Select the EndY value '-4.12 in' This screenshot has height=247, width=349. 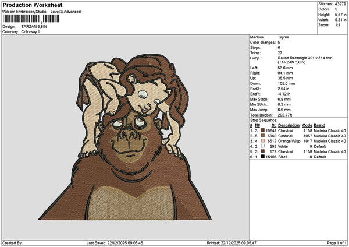pyautogui.click(x=284, y=94)
